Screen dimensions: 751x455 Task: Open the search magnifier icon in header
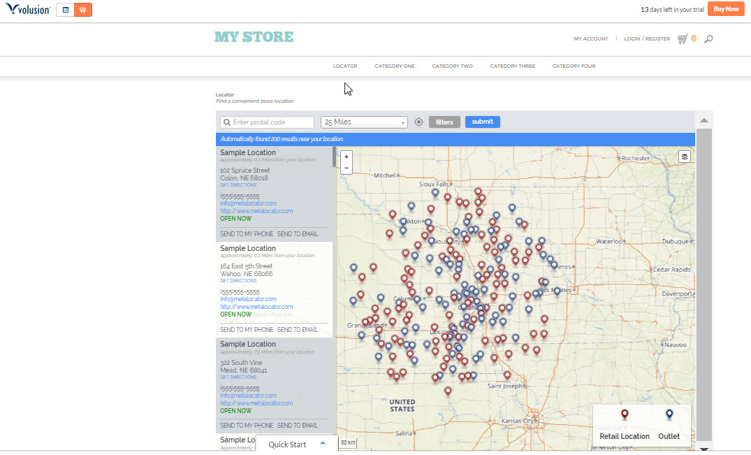coord(708,39)
